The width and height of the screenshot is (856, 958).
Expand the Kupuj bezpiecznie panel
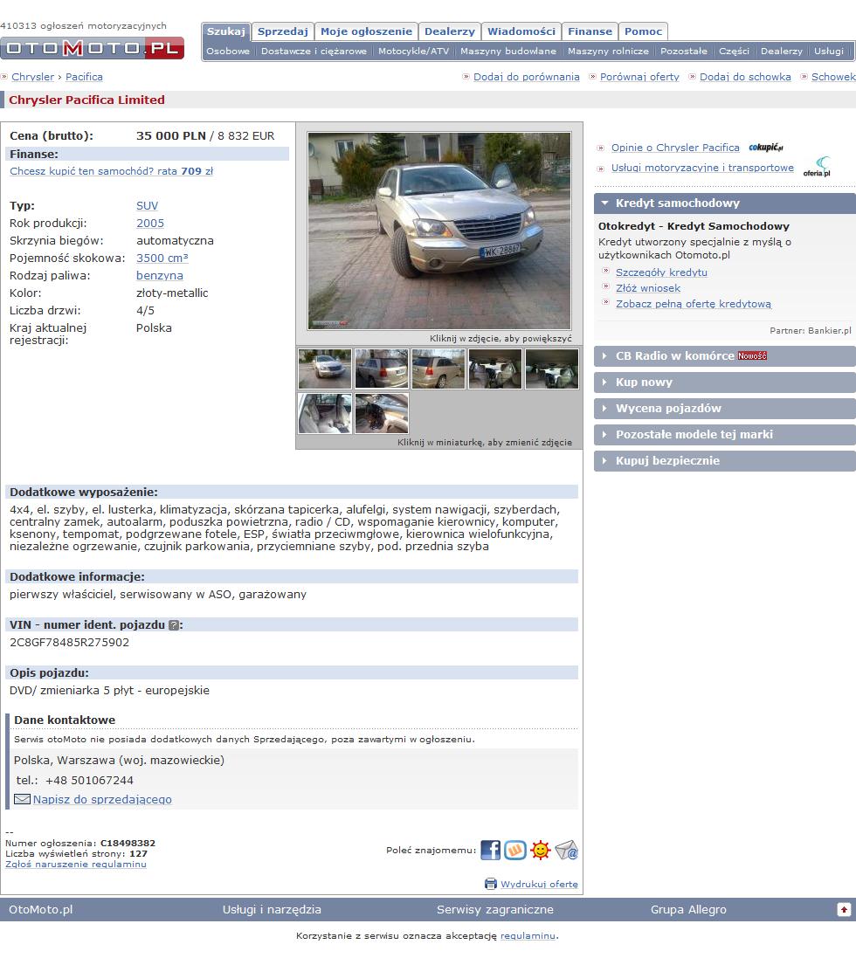point(725,461)
